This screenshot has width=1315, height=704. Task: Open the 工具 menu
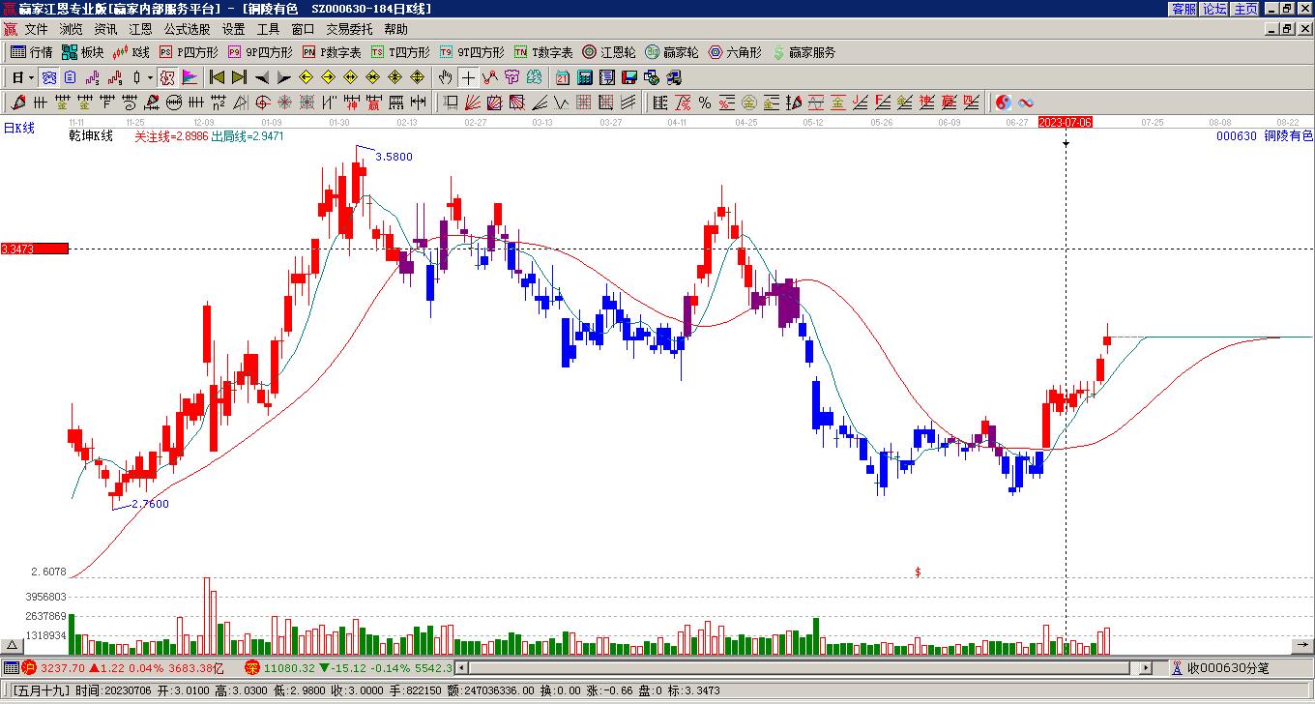(x=268, y=29)
